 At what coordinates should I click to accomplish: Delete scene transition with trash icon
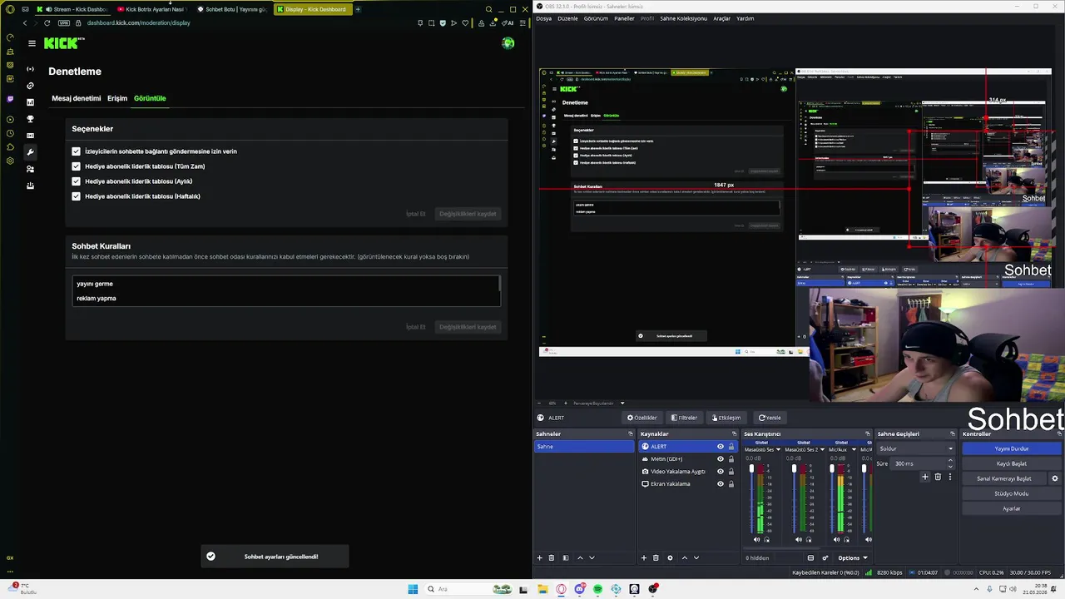coord(938,477)
